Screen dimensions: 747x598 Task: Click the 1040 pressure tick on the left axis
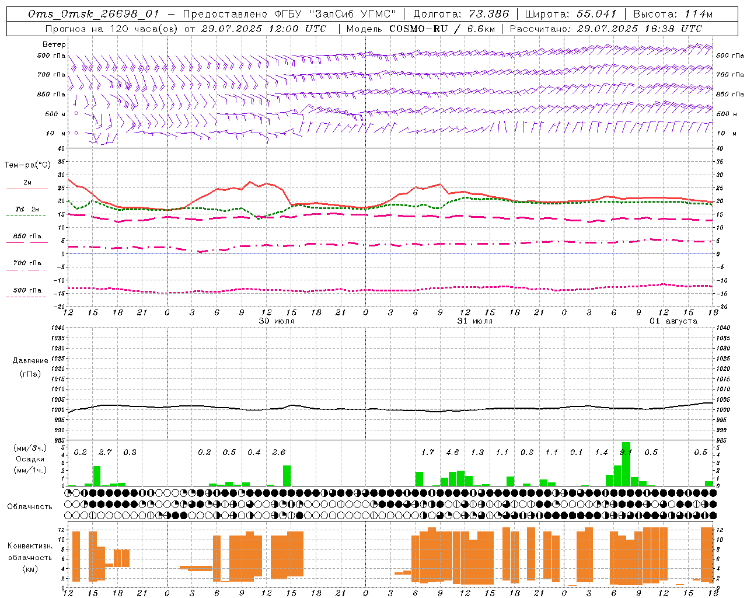coord(57,328)
